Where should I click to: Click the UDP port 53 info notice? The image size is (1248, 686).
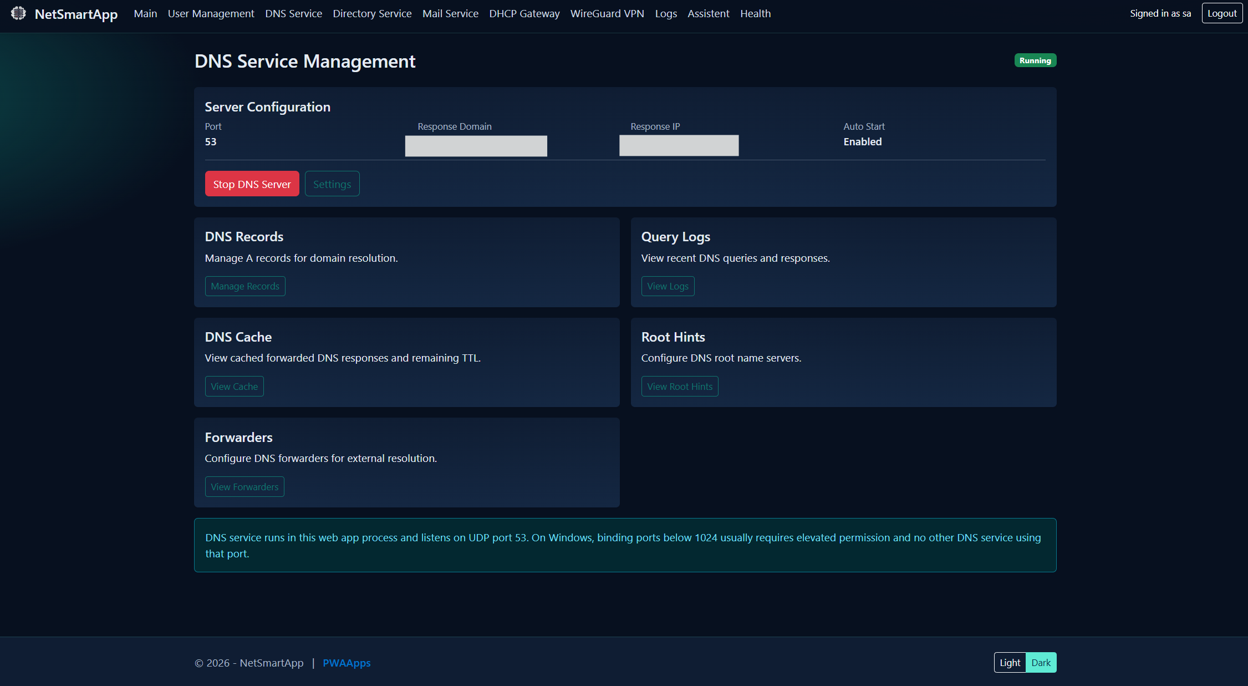click(625, 545)
